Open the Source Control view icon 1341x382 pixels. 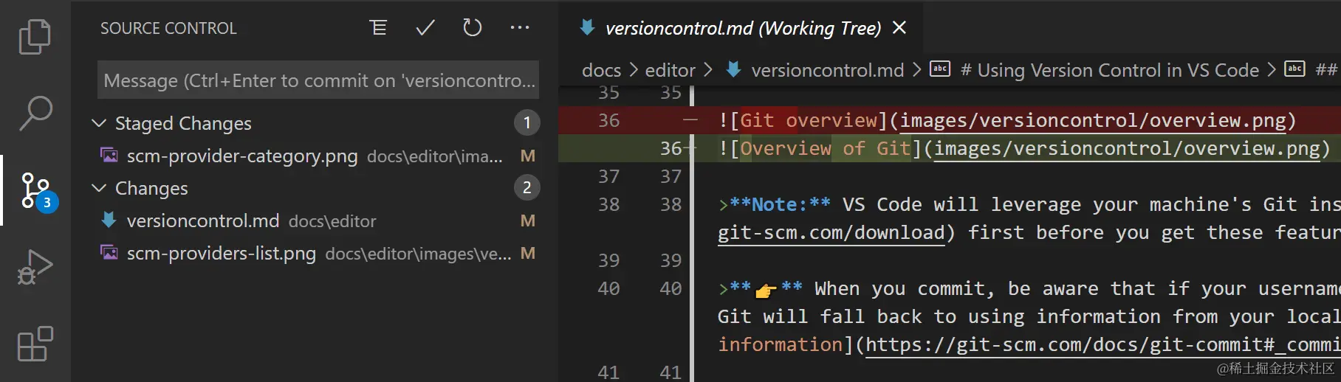(37, 191)
